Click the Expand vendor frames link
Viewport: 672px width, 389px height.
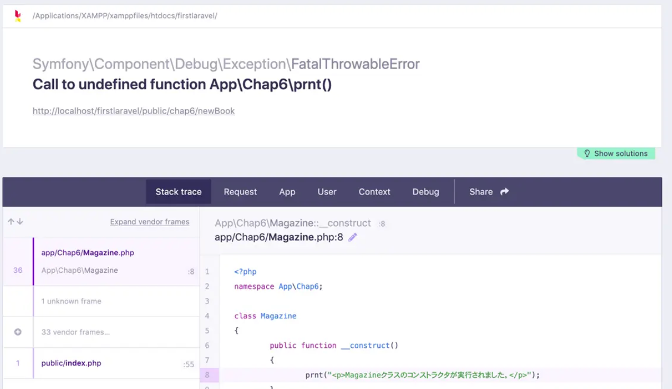(x=150, y=222)
